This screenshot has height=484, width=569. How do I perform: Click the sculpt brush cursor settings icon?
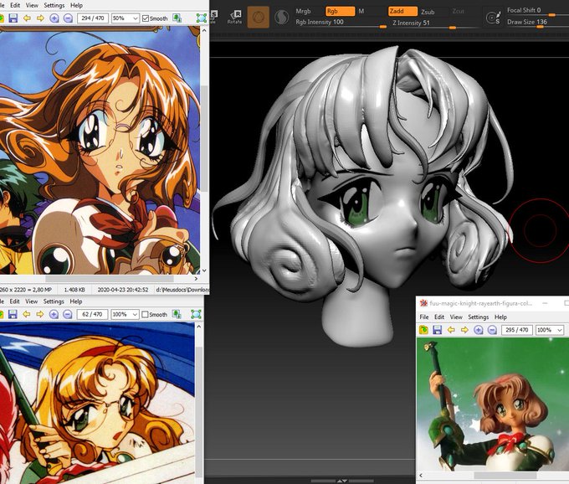[493, 18]
